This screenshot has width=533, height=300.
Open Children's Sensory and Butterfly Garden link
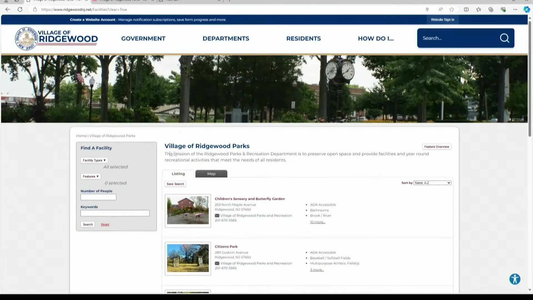(x=250, y=199)
